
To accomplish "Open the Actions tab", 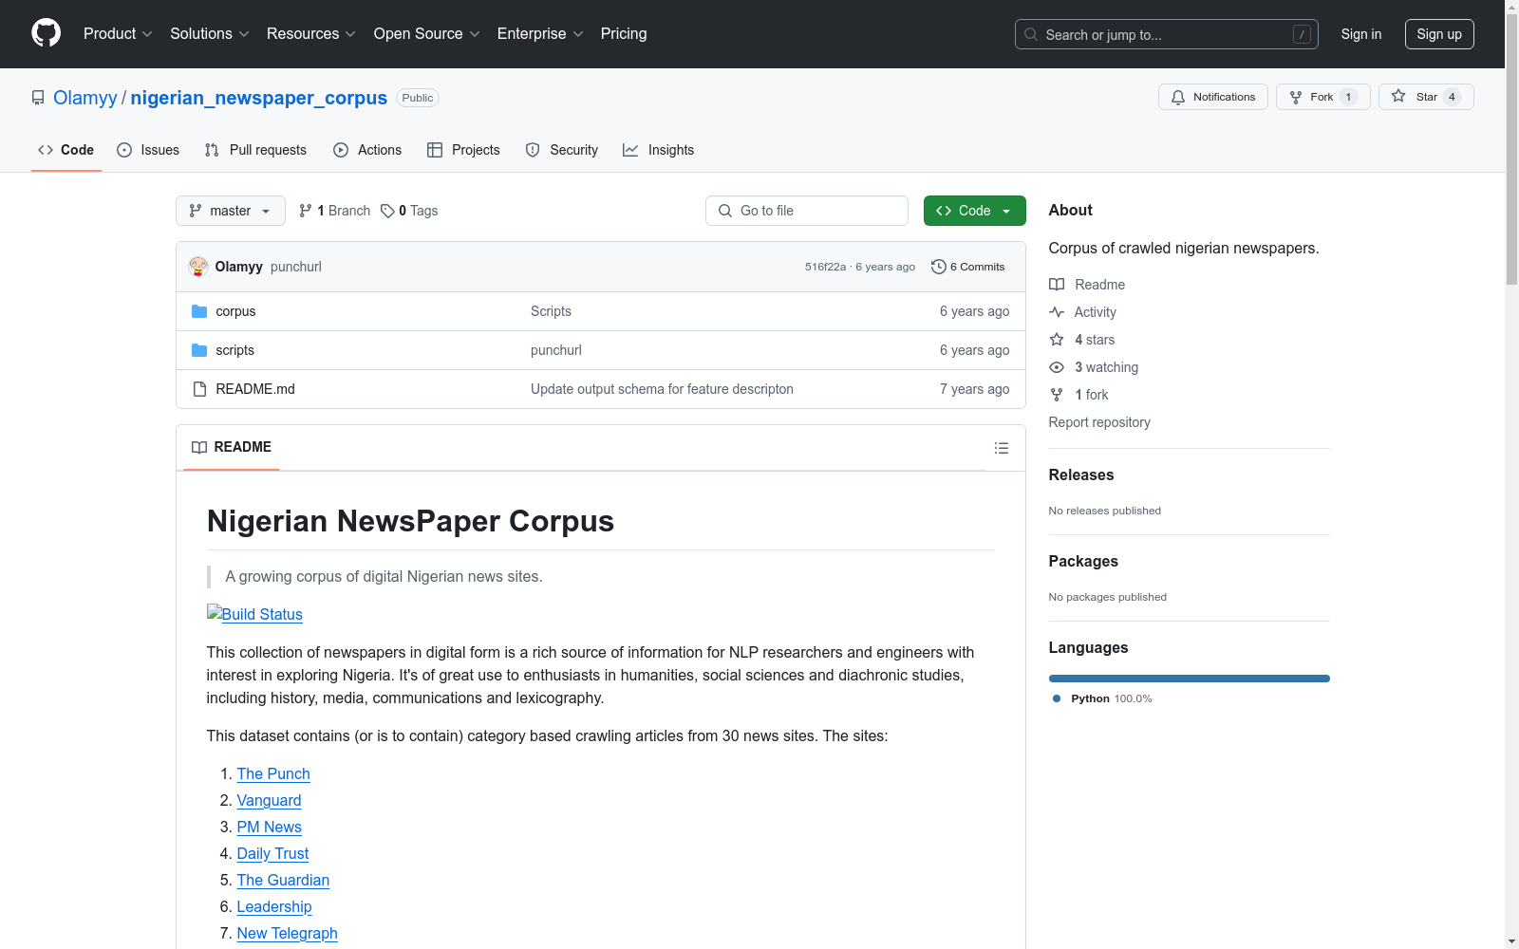I will 367,150.
